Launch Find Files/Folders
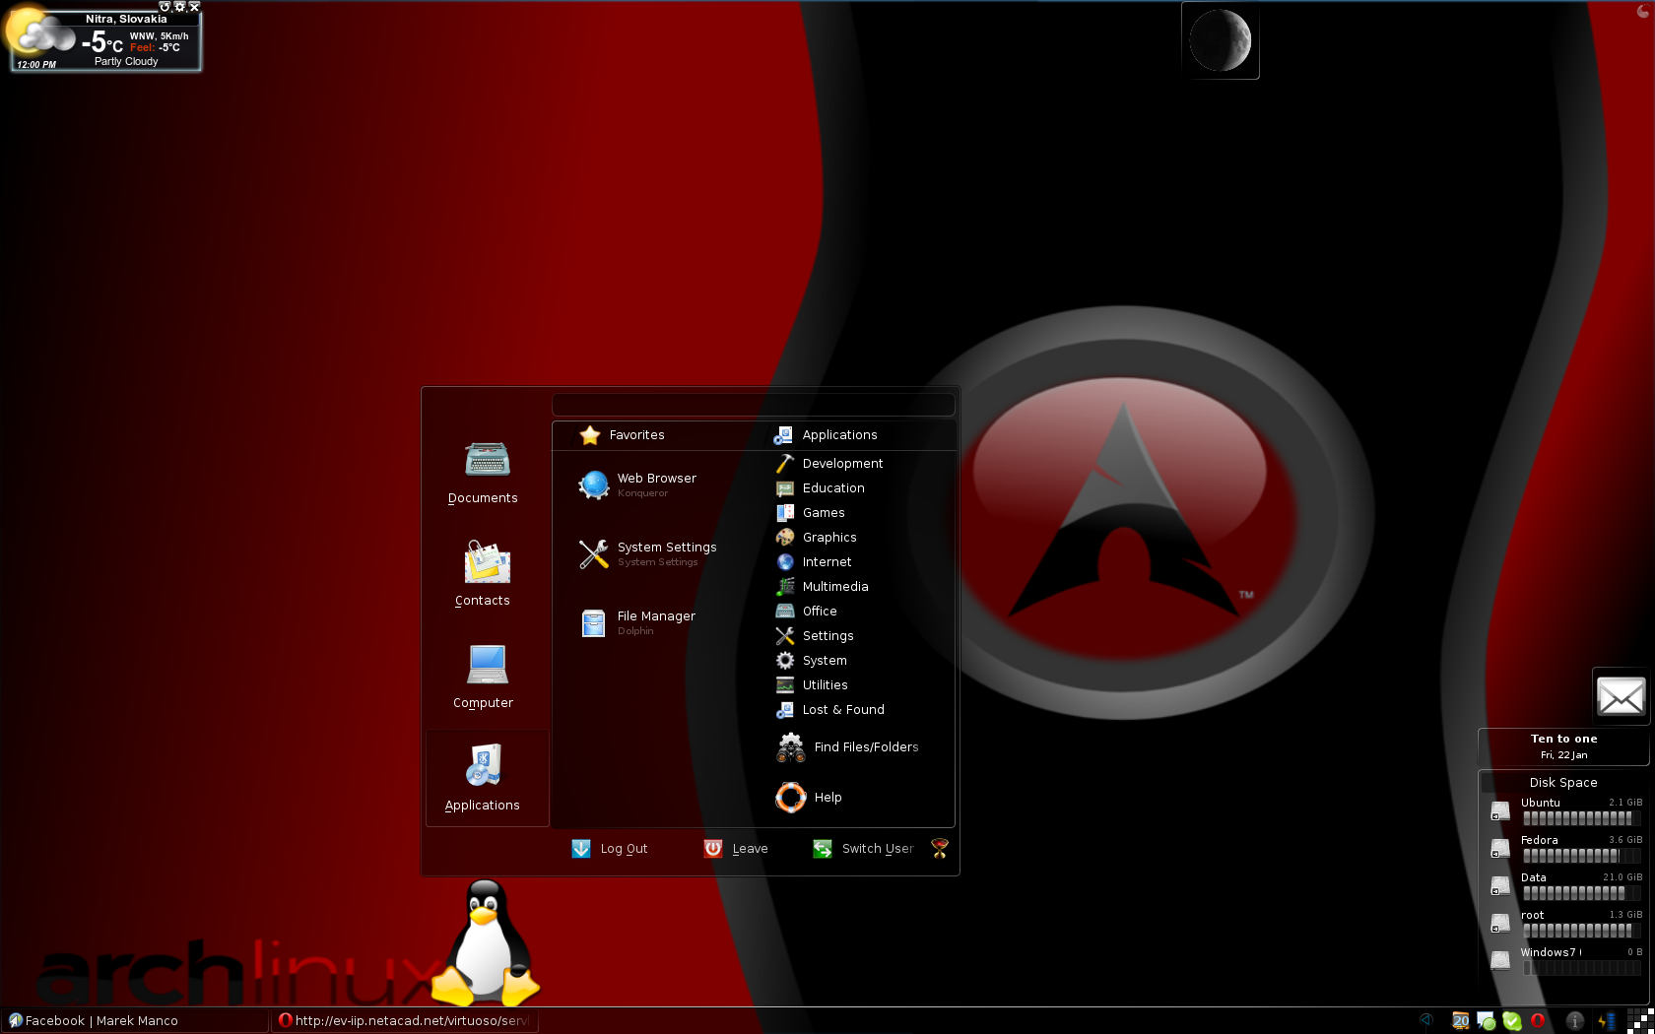The height and width of the screenshot is (1034, 1655). pyautogui.click(x=847, y=747)
